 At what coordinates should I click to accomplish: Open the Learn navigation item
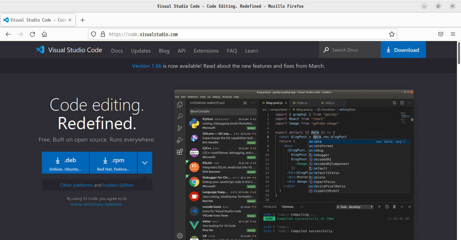251,51
